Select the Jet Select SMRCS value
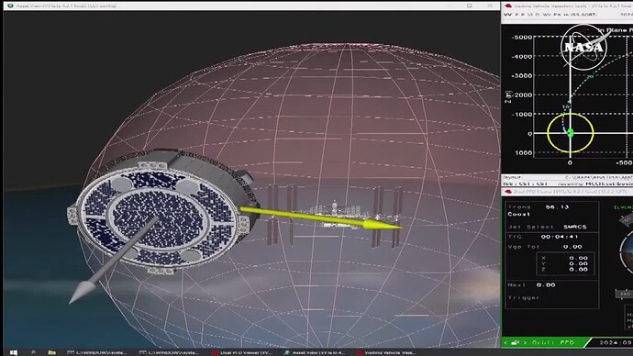633x356 pixels. 574,227
